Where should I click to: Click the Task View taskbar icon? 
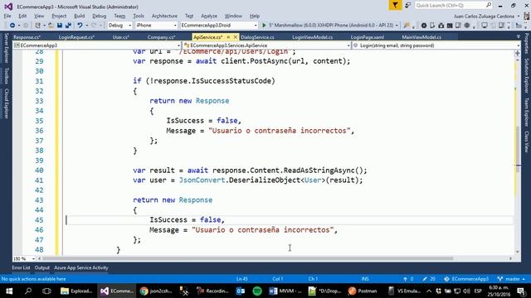(46, 291)
